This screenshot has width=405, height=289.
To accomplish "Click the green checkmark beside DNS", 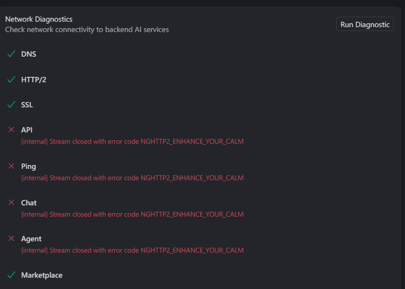I will tap(11, 54).
